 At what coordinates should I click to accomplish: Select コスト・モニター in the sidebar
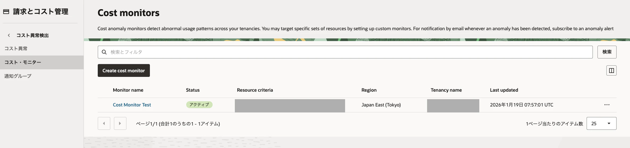pos(23,62)
